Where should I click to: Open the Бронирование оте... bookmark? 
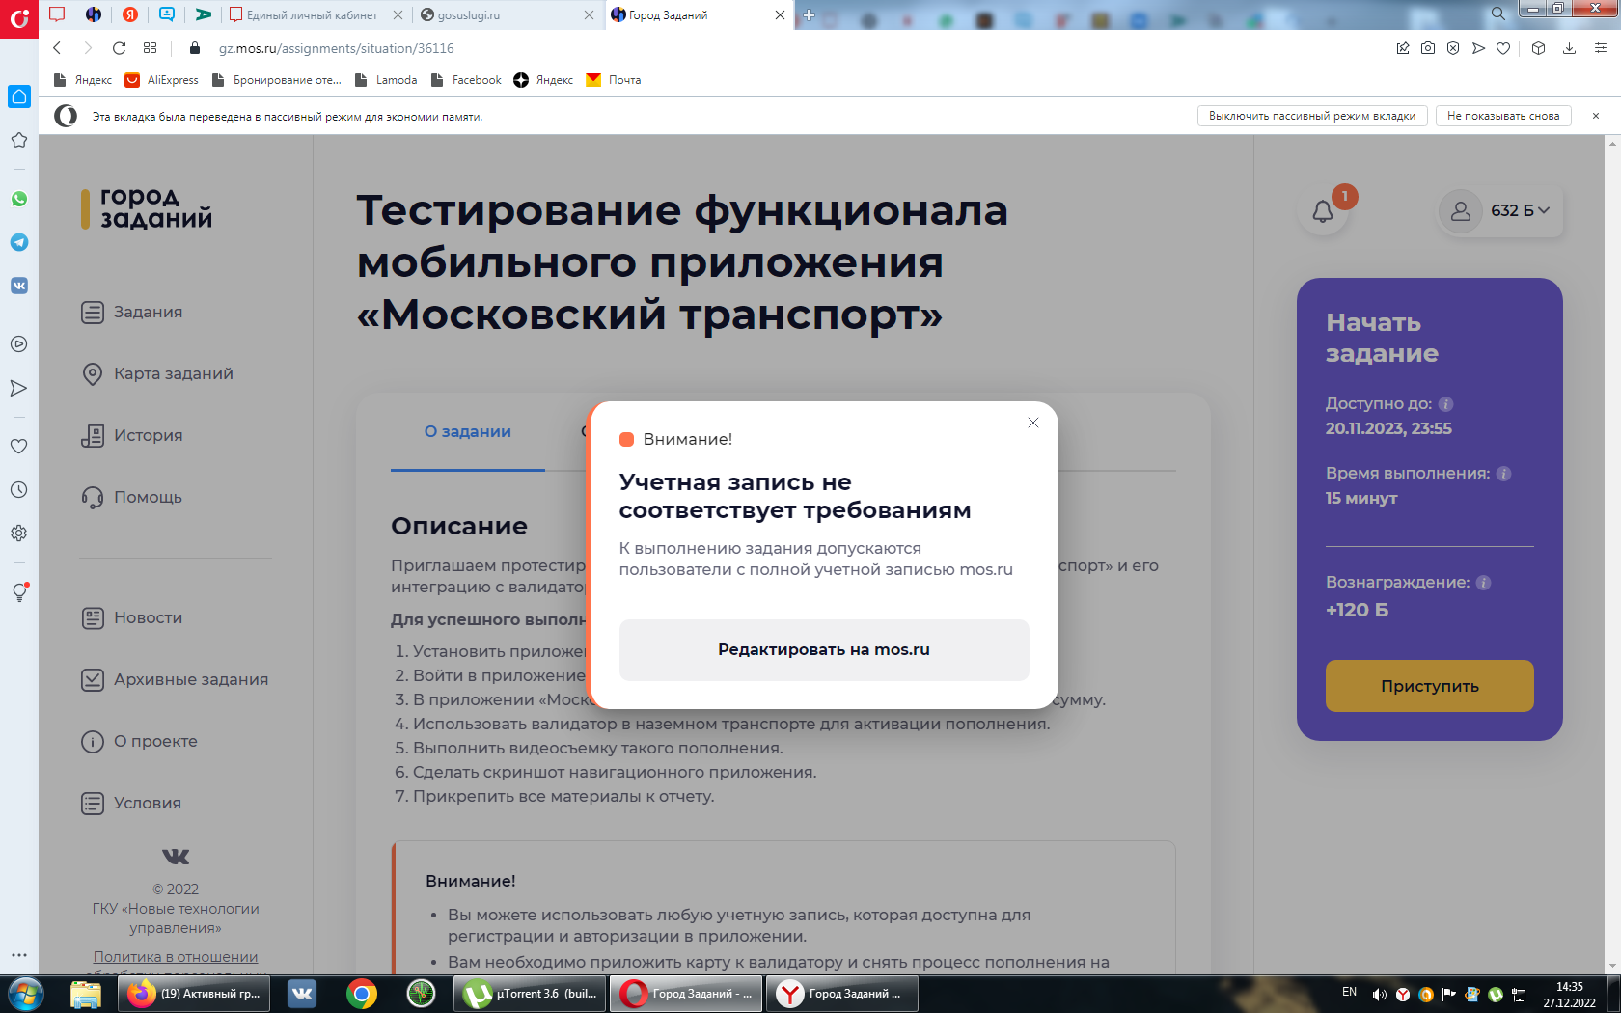click(x=277, y=80)
